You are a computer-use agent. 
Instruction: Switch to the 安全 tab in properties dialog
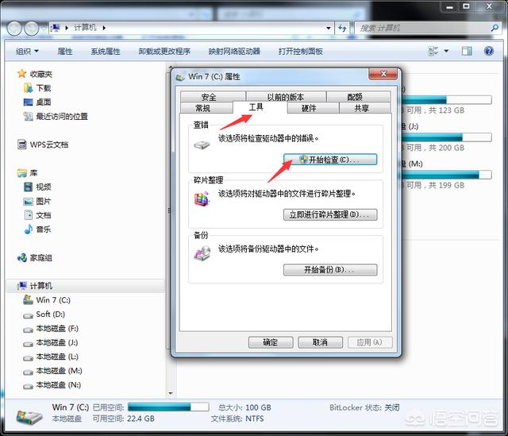[x=213, y=97]
